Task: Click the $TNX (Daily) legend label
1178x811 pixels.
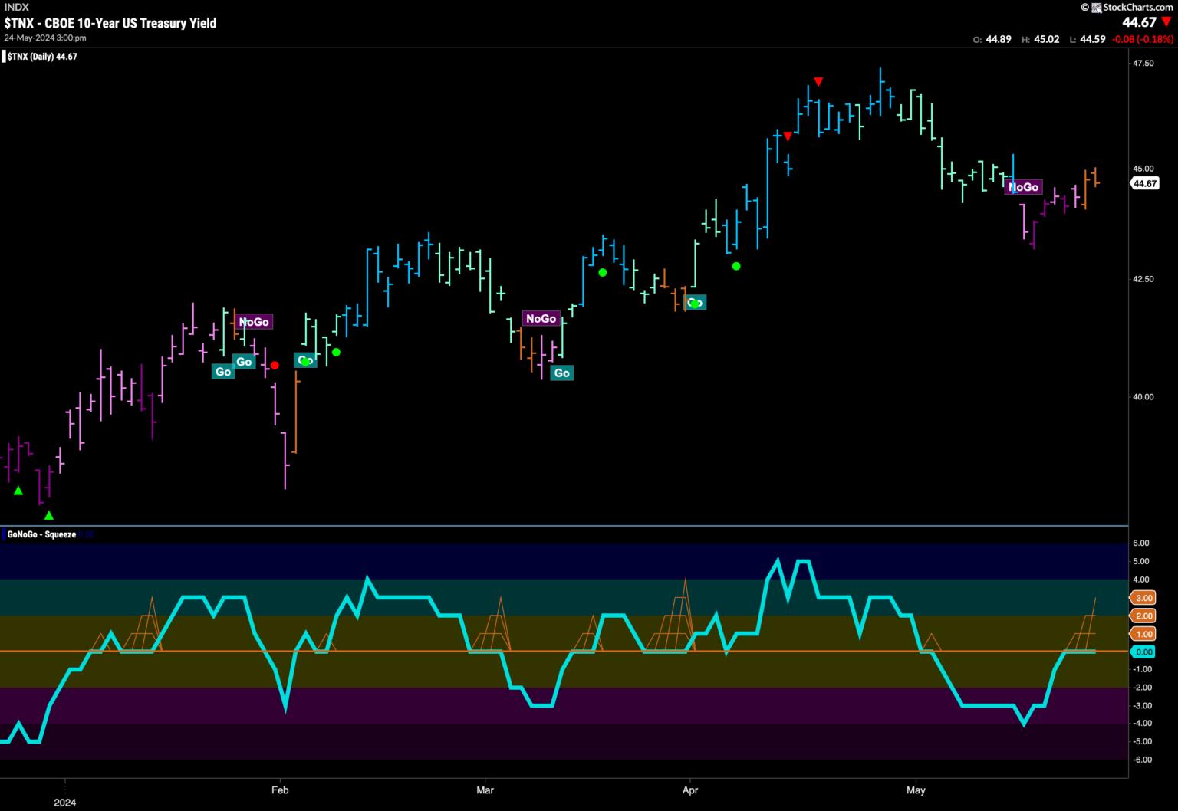Action: click(41, 57)
